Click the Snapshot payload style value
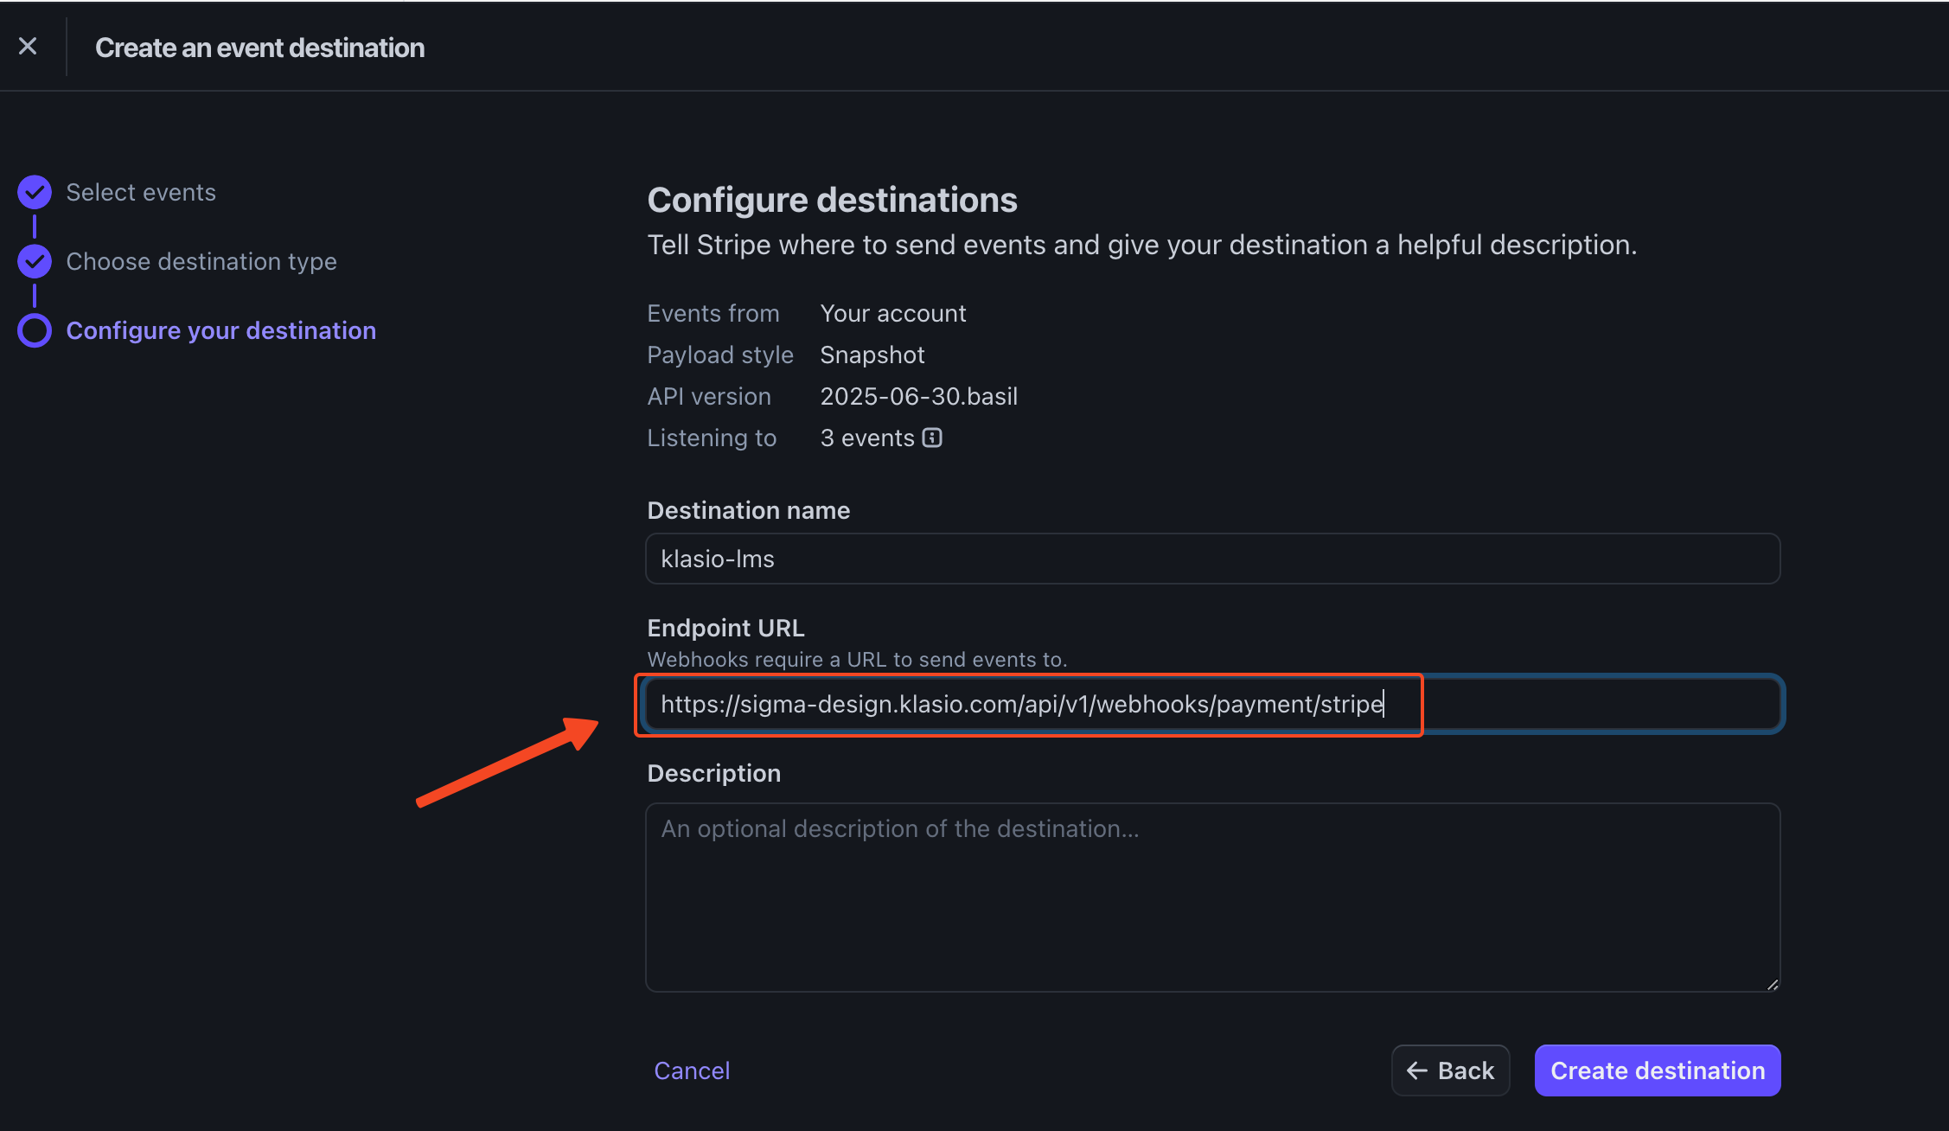Image resolution: width=1949 pixels, height=1131 pixels. click(x=872, y=355)
